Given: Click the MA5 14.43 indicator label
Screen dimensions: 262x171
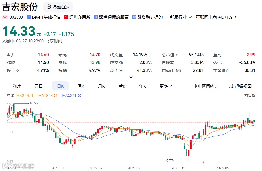Looking at the screenshot, I should pyautogui.click(x=25, y=95).
